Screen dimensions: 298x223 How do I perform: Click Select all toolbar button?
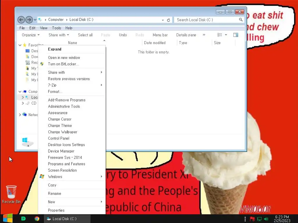85,35
